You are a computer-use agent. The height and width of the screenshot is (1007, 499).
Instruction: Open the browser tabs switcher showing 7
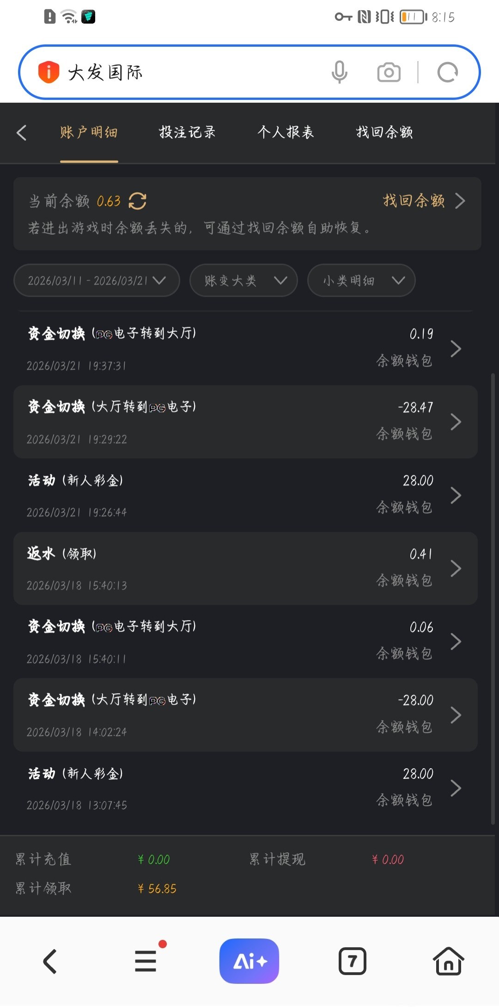[x=353, y=961]
